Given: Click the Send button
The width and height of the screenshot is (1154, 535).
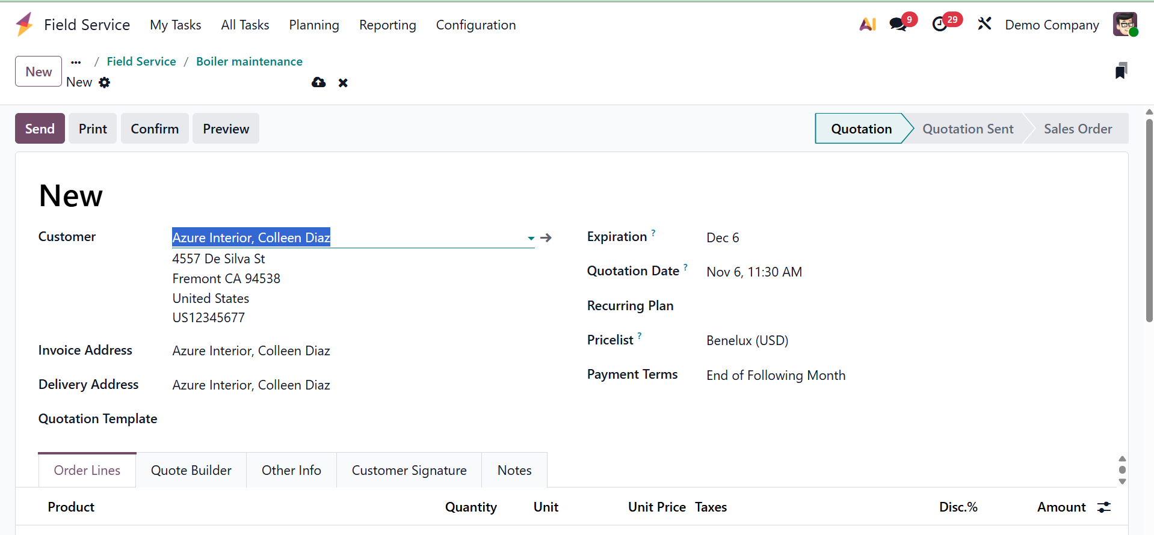Looking at the screenshot, I should (40, 129).
